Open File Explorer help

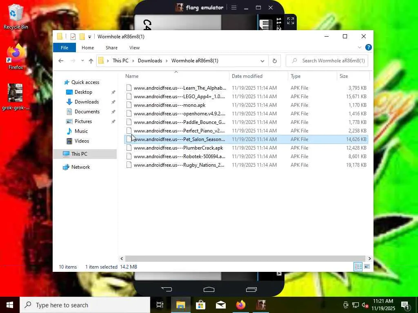[x=369, y=47]
